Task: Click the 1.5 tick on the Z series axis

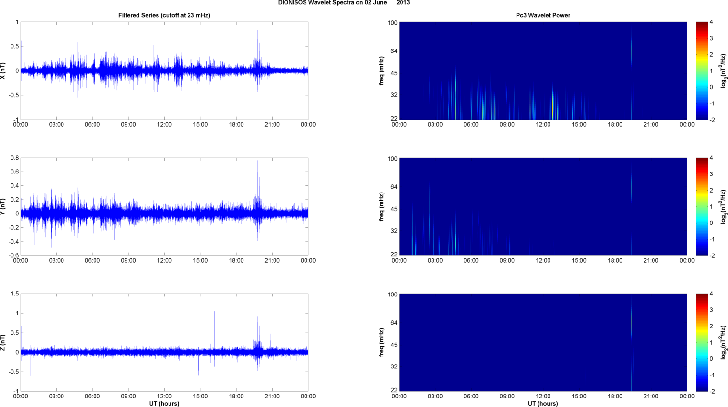Action: click(x=14, y=294)
